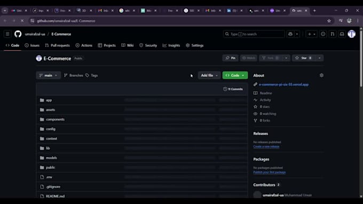The width and height of the screenshot is (363, 204).
Task: Switch to the Issues tab
Action: click(32, 45)
